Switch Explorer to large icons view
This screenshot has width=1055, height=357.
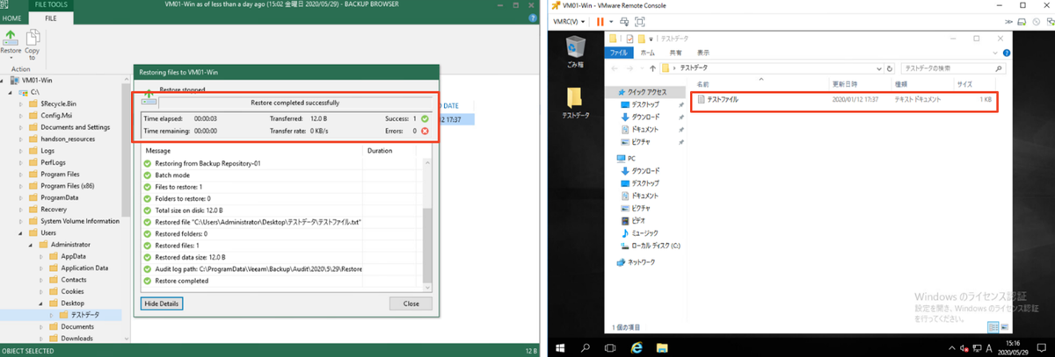click(1003, 328)
